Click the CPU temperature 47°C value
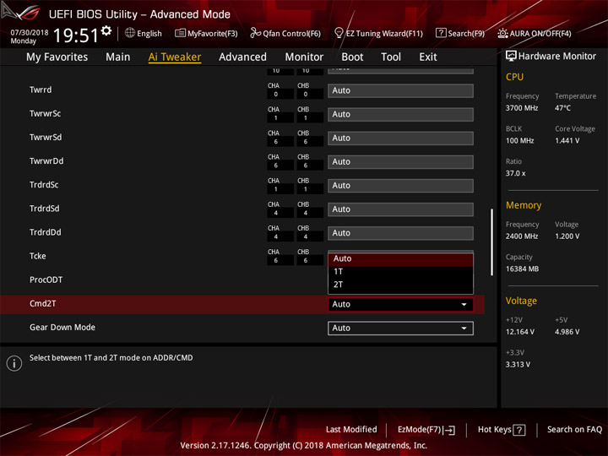Screen dimensions: 608x456 click(562, 108)
